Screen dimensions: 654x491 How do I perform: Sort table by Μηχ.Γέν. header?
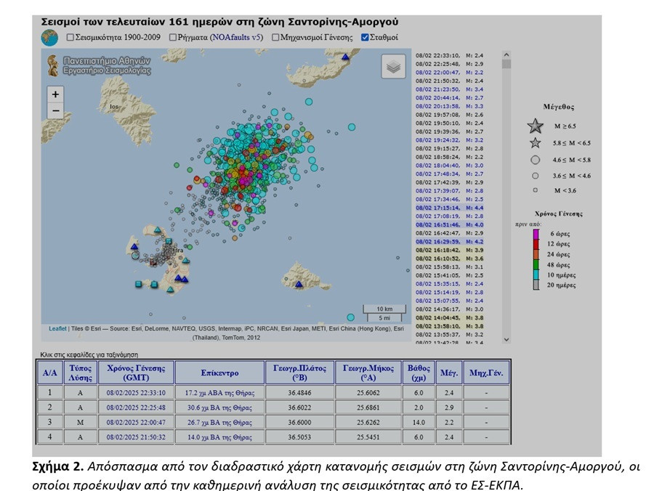click(486, 373)
